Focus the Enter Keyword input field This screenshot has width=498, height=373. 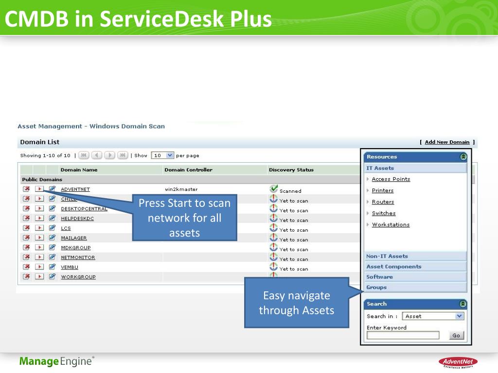point(403,335)
